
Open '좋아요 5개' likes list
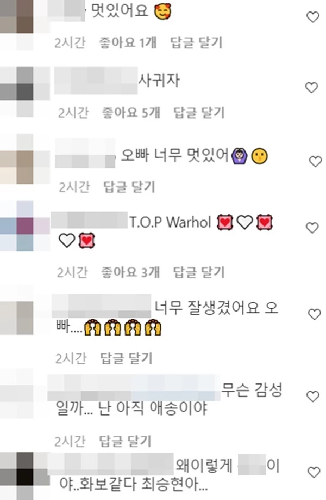131,113
